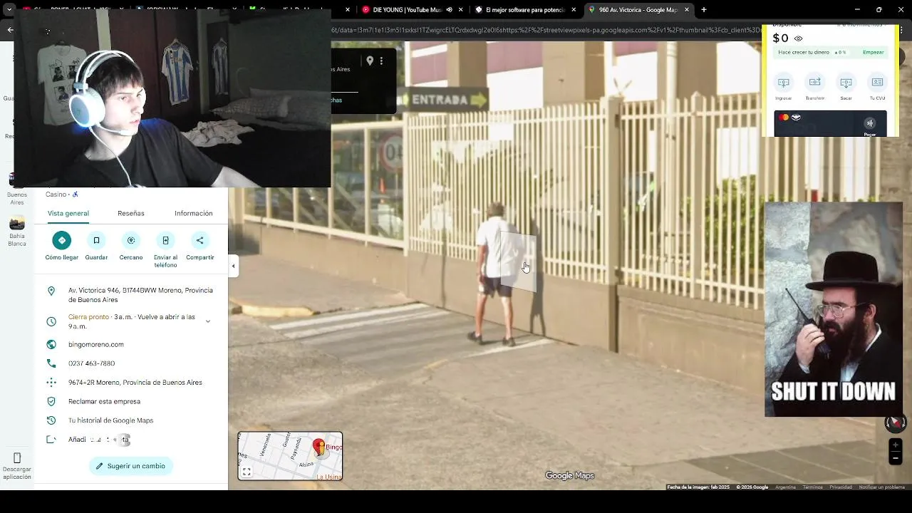Click Empezar in wallet overlay
The width and height of the screenshot is (912, 513).
point(874,52)
